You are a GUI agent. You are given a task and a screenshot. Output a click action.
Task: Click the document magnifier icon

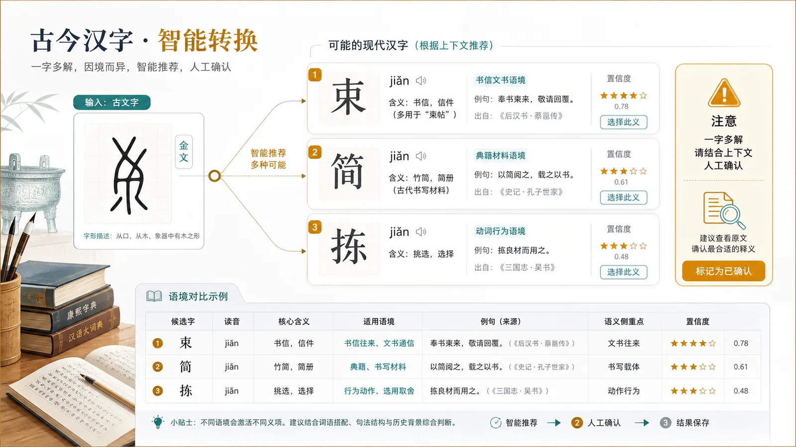(x=724, y=210)
